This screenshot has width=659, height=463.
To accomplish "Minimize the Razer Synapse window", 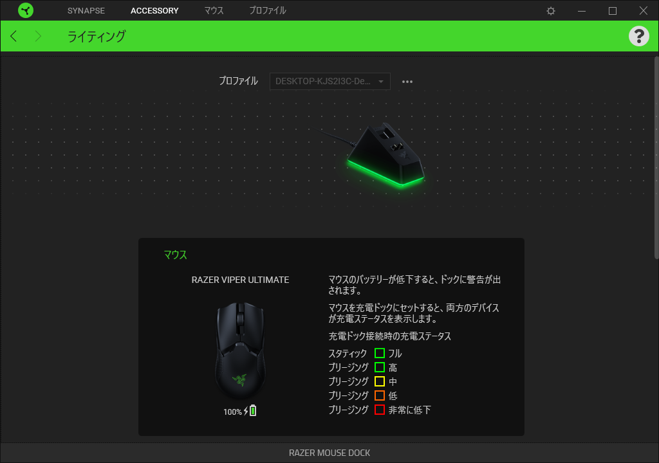I will point(582,11).
